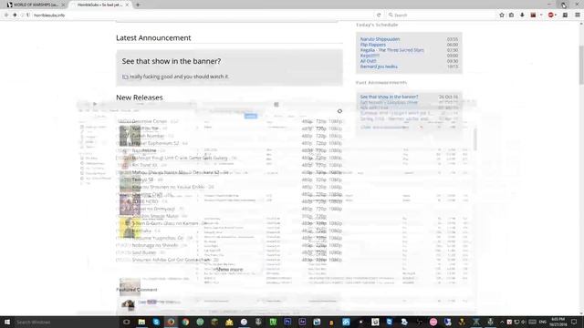584x328 pixels.
Task: Open Google Chrome from the taskbar
Action: [185, 322]
